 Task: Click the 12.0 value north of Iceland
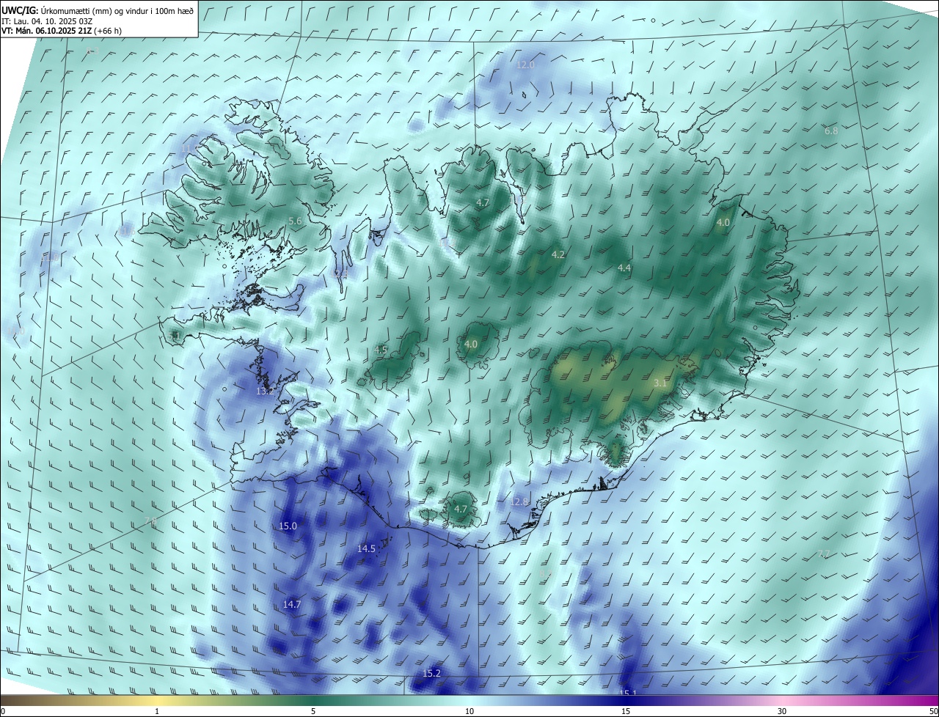coord(525,65)
